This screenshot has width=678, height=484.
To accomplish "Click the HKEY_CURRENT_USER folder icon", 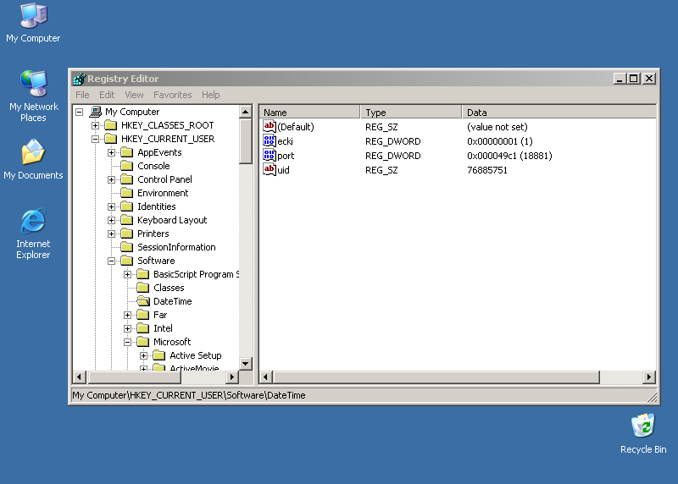I will [x=111, y=139].
